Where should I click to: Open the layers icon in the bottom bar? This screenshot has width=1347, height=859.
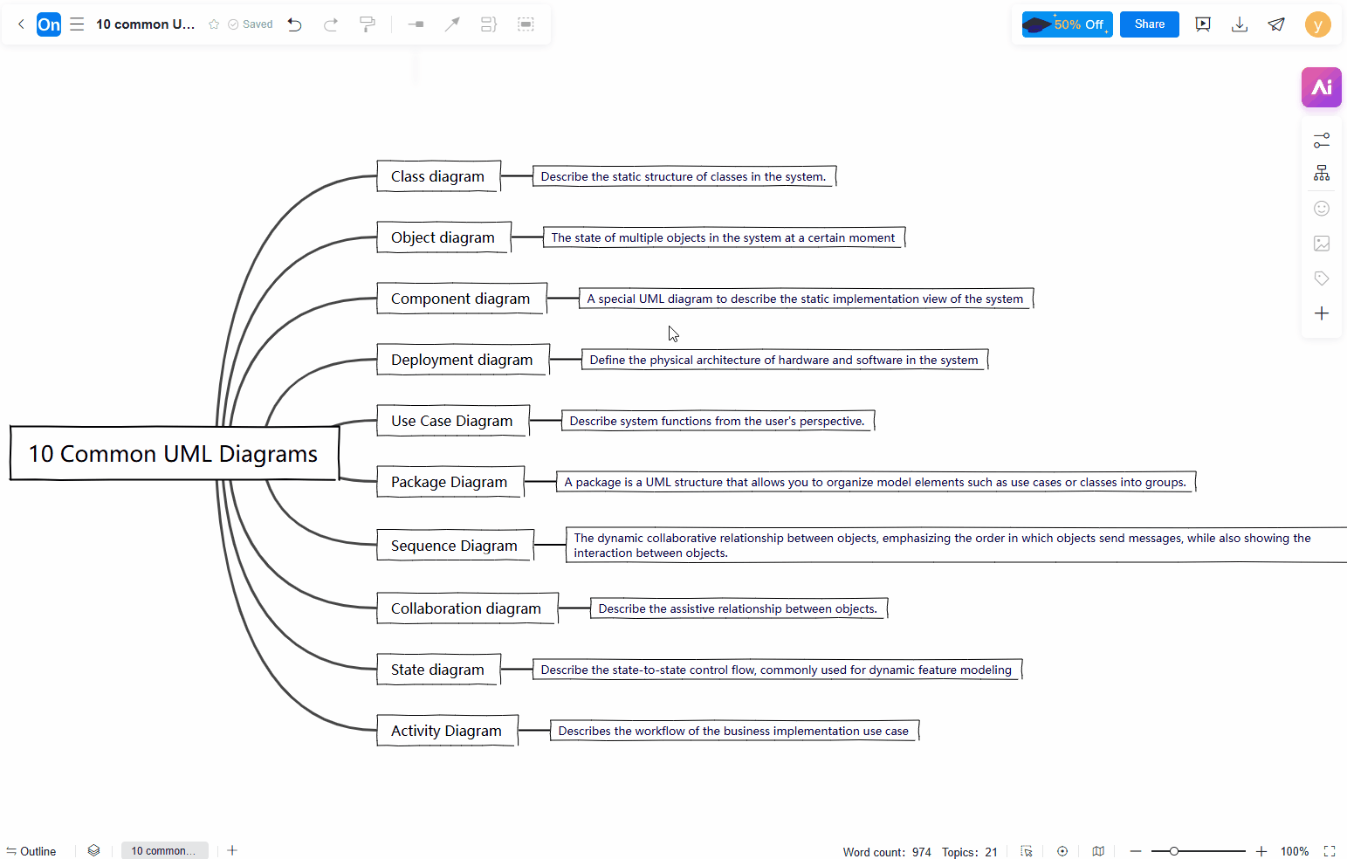point(93,850)
